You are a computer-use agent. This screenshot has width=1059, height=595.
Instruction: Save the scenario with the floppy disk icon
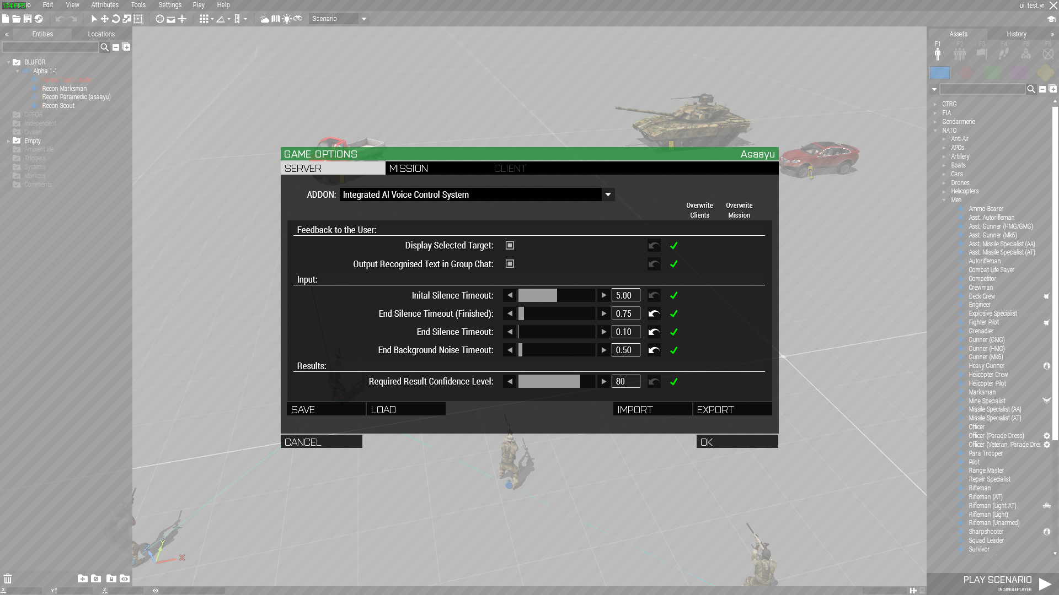[28, 19]
